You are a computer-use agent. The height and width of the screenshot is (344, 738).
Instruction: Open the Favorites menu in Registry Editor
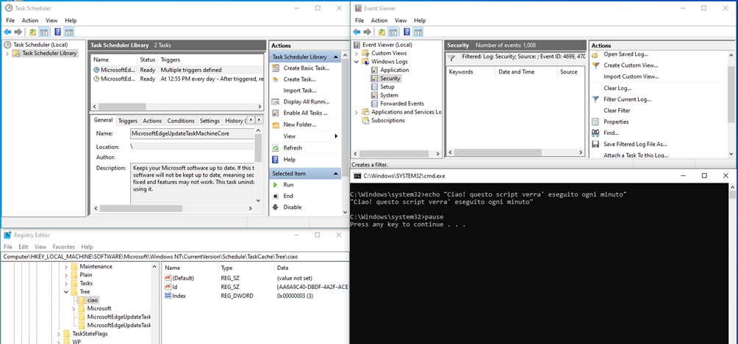(x=63, y=247)
